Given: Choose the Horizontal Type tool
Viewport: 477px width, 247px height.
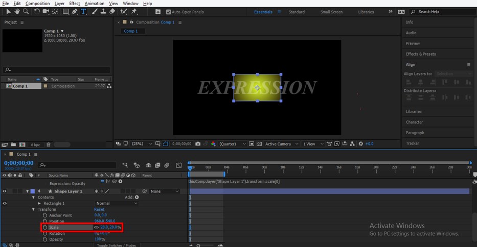Looking at the screenshot, I should tap(83, 11).
